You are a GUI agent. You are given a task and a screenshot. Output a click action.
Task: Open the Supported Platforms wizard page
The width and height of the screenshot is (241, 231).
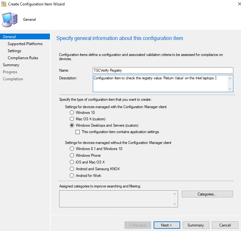click(x=25, y=44)
